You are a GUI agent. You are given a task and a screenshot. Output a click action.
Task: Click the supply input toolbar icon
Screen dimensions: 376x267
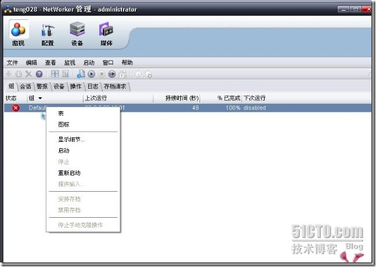pos(123,74)
